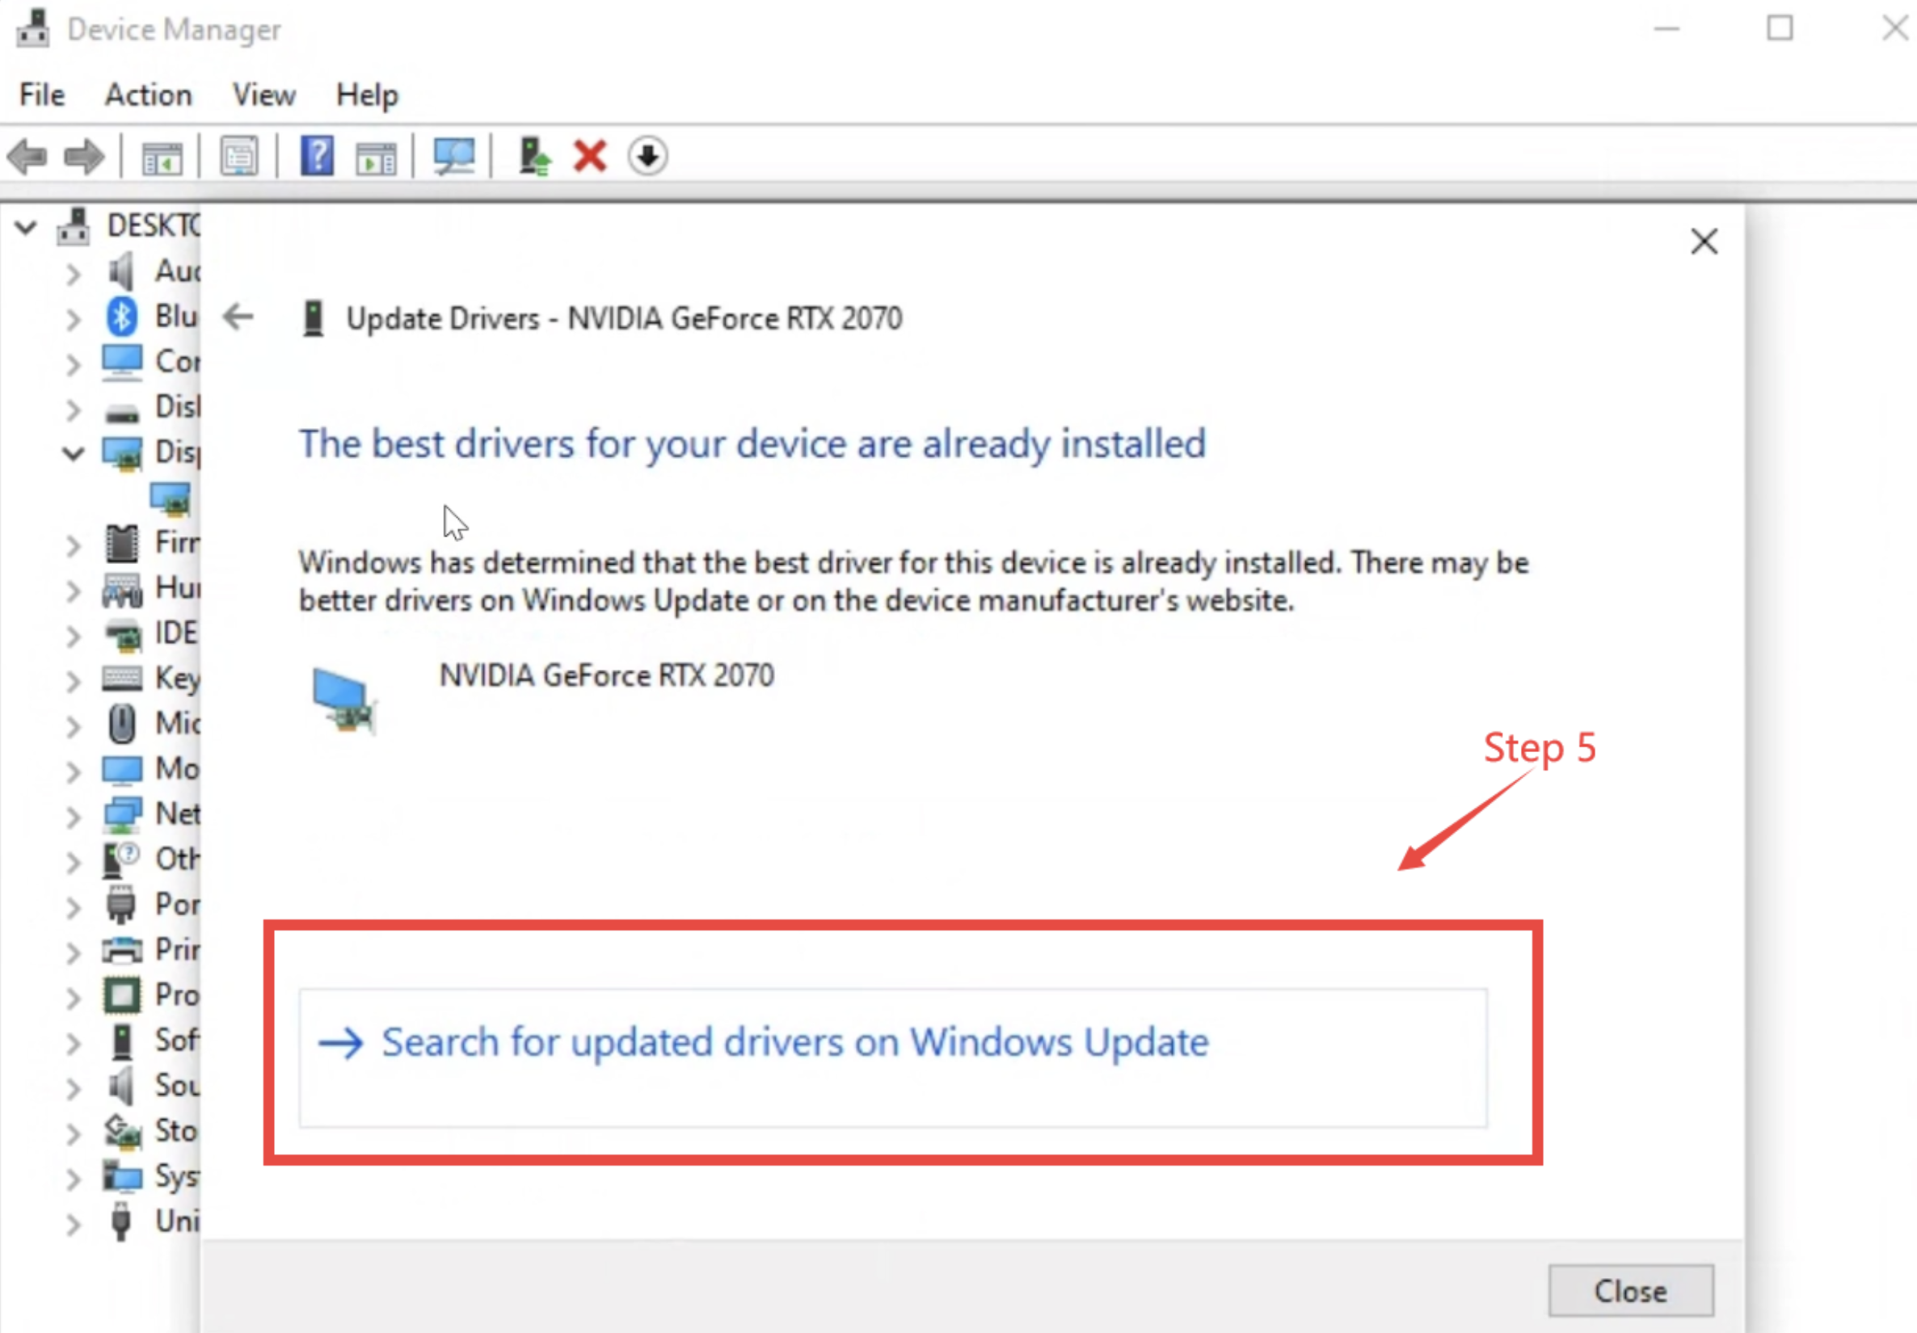This screenshot has height=1333, width=1917.
Task: Expand the Bluetooth category chevron
Action: pos(74,319)
